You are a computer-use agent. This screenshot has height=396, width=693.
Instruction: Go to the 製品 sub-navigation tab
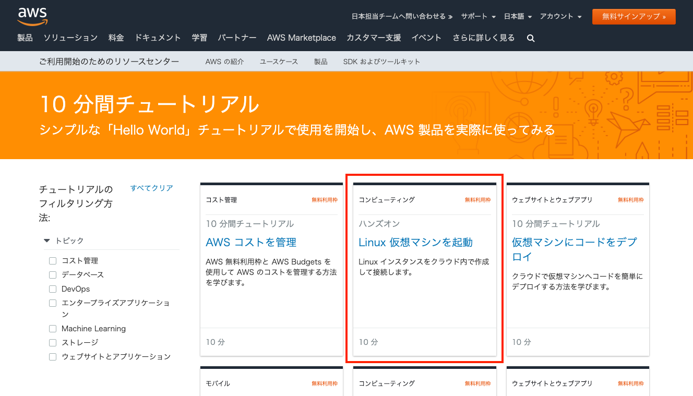click(x=320, y=62)
